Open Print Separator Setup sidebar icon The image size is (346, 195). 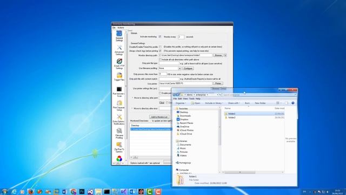click(x=119, y=106)
